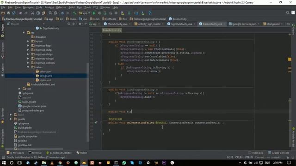The width and height of the screenshot is (296, 166).
Task: Open the SDK Manager download icon
Action: coord(143,13)
